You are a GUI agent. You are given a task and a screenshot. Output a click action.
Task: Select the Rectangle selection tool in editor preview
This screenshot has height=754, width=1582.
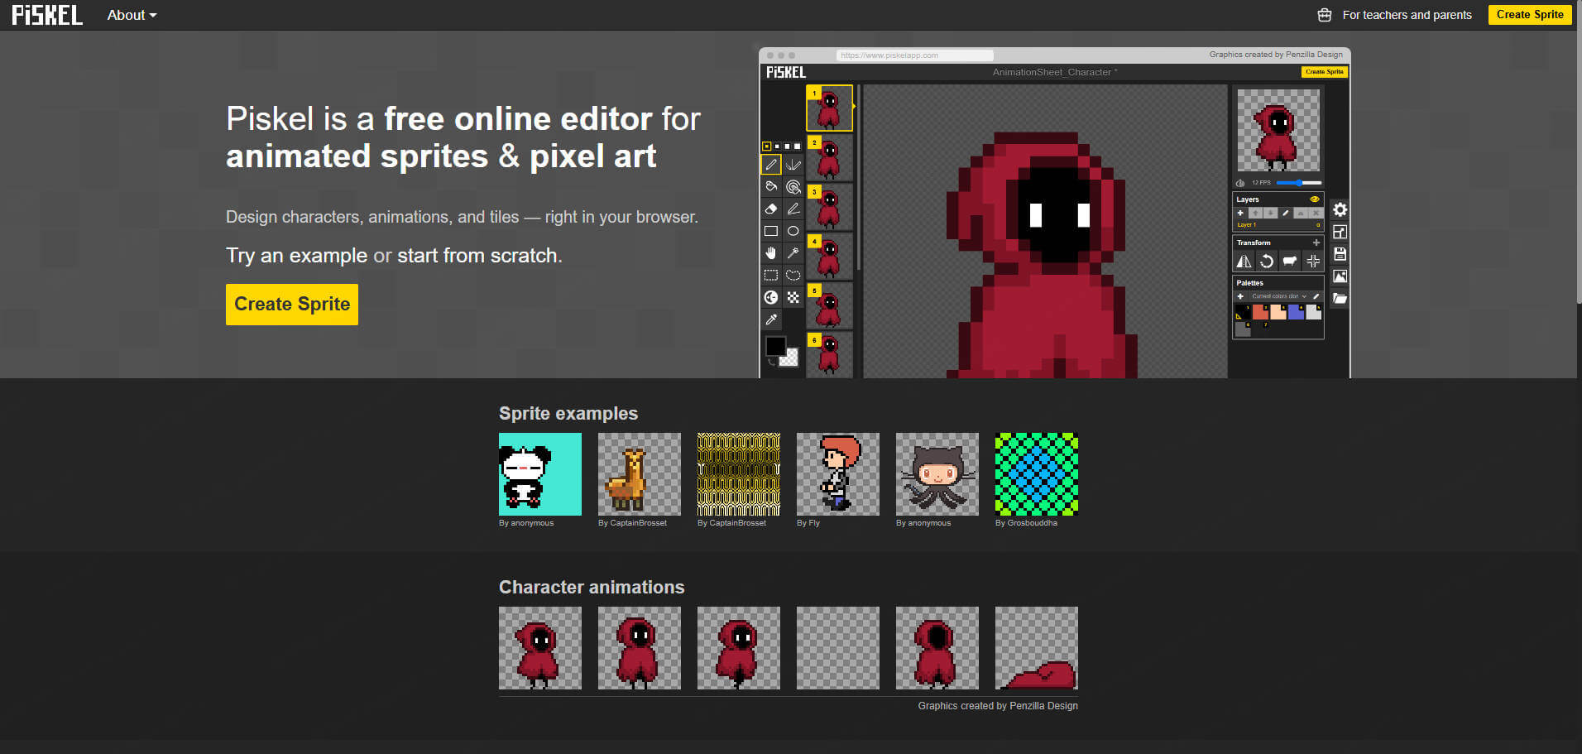pos(771,275)
